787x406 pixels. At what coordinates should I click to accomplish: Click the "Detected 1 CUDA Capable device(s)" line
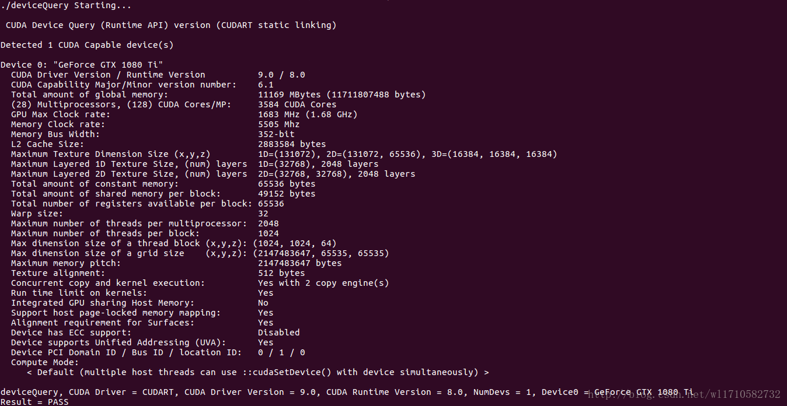pyautogui.click(x=87, y=45)
